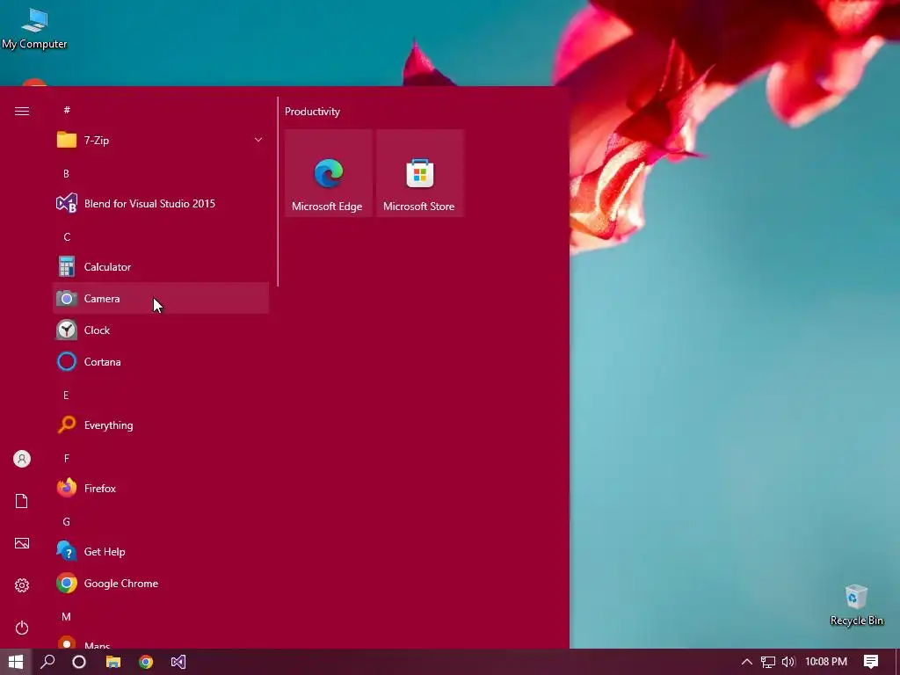
Task: Click the Cortana circle on taskbar
Action: (x=79, y=662)
